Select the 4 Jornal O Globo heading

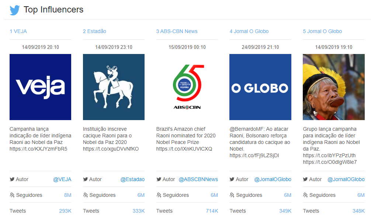(x=249, y=31)
